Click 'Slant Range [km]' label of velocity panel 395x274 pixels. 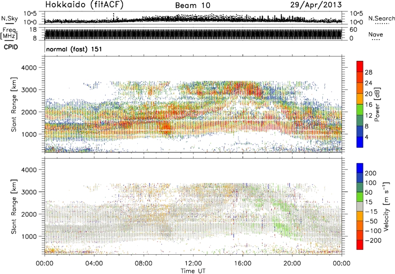(x=14, y=206)
